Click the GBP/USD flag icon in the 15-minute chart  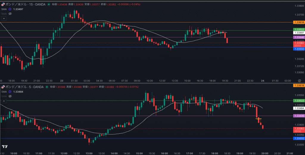coord(3,5)
